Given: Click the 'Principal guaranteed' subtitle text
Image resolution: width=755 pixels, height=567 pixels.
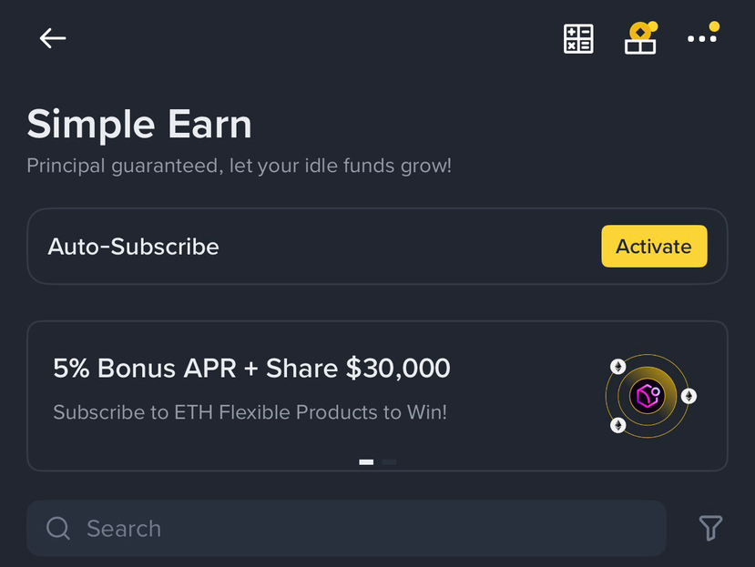Looking at the screenshot, I should click(239, 167).
